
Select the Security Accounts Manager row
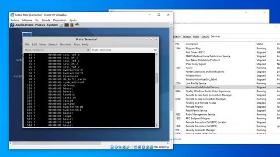(227, 130)
